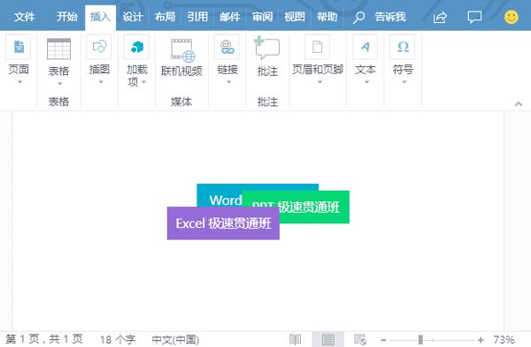The image size is (531, 347).
Task: Click the 文本 text icon
Action: coord(366,47)
